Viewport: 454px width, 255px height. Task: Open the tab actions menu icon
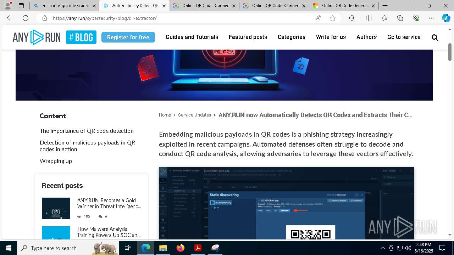pyautogui.click(x=21, y=6)
